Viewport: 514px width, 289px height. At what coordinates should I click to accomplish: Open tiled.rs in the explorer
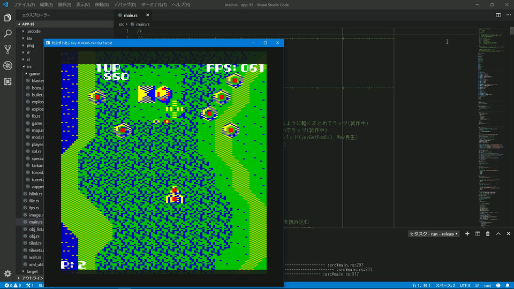click(x=35, y=243)
